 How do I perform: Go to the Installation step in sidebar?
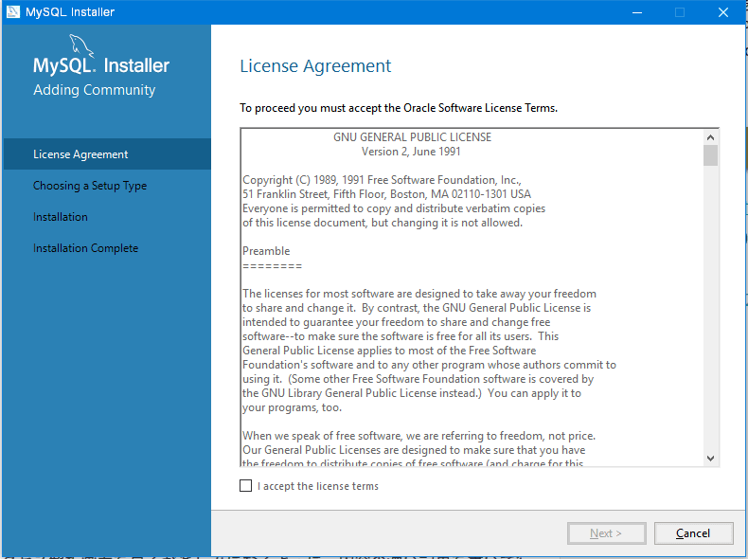pos(61,217)
